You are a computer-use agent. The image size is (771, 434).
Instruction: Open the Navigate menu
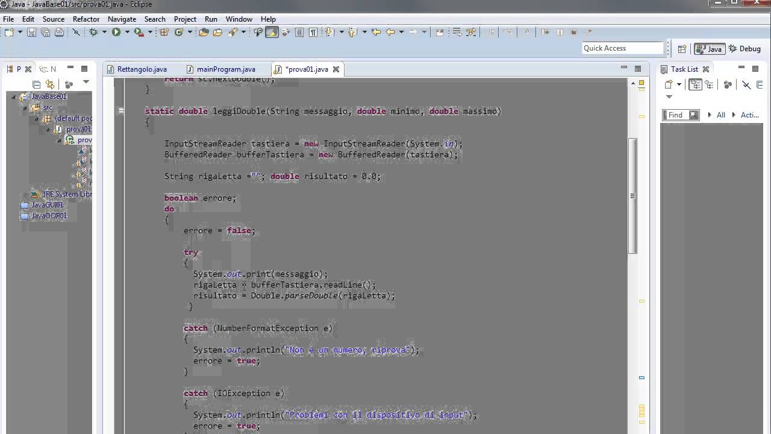pos(122,19)
